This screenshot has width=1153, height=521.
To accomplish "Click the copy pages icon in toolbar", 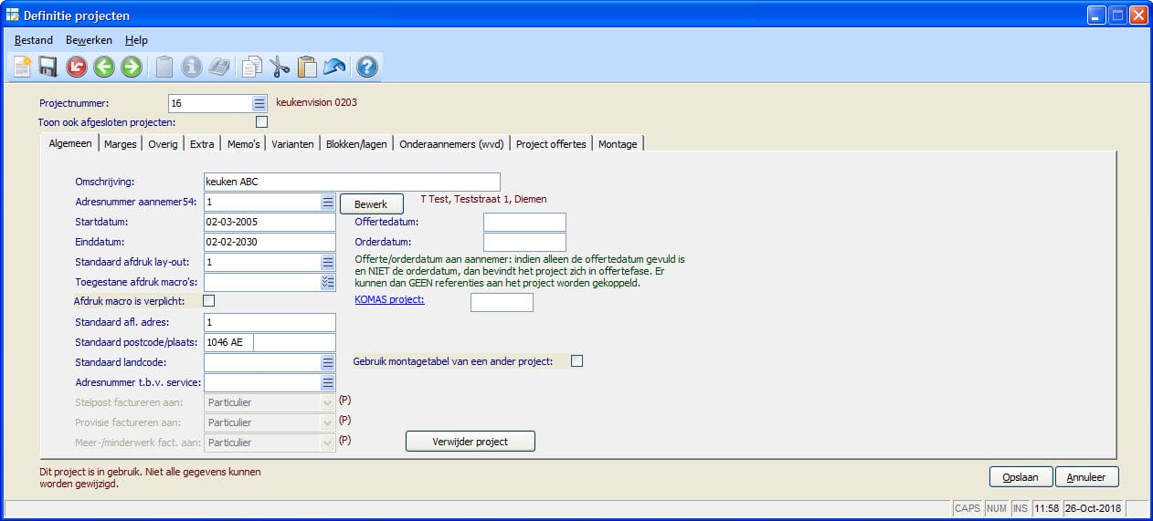I will [x=251, y=66].
